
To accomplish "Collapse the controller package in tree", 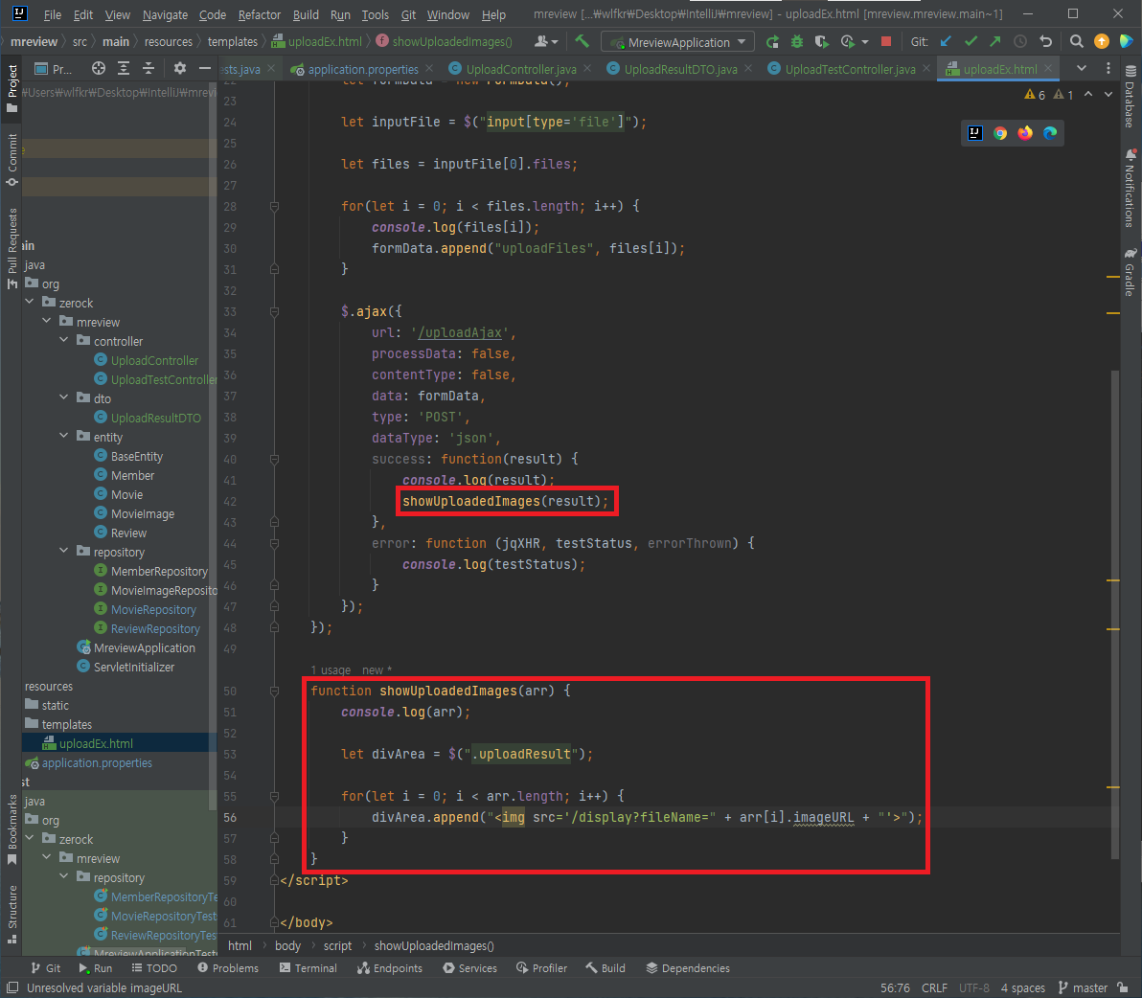I will [x=64, y=340].
